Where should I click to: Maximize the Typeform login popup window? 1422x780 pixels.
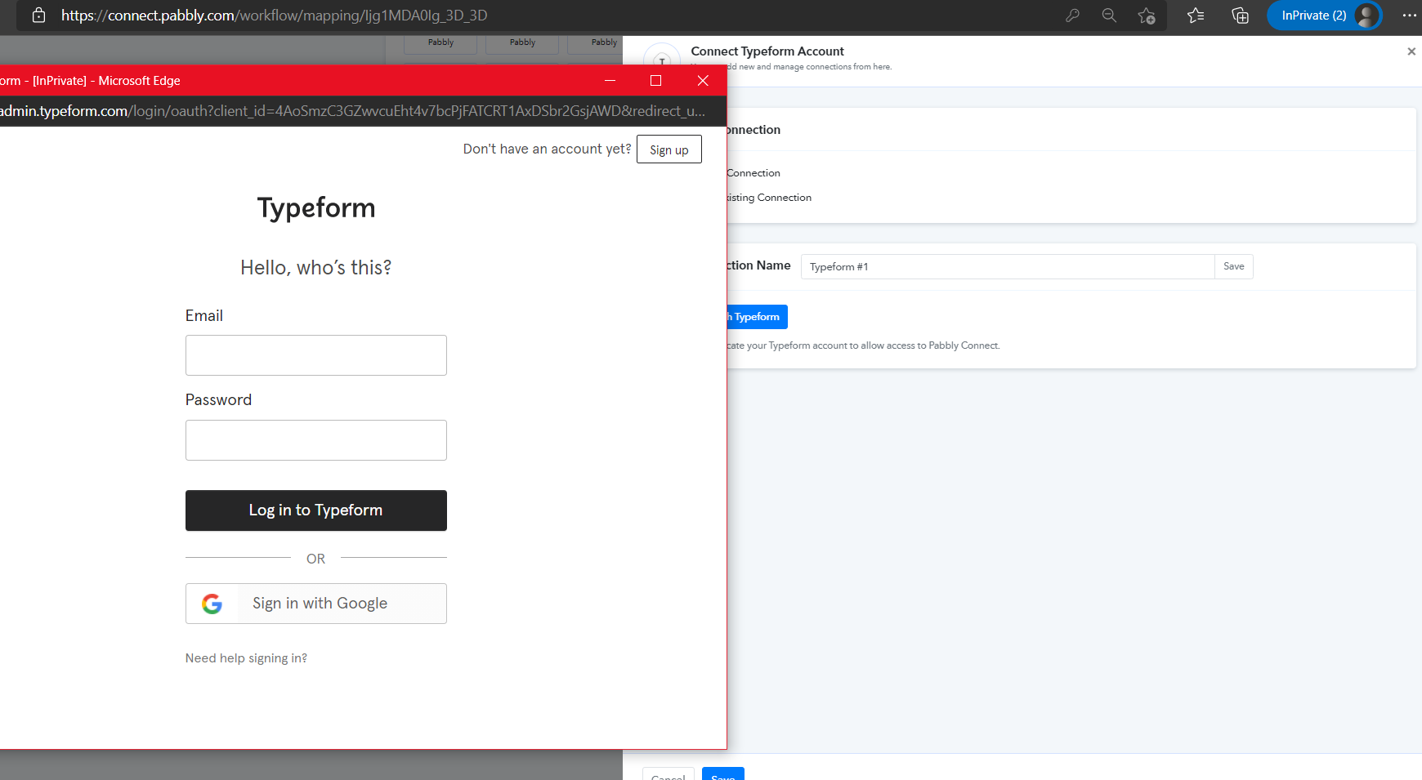(x=655, y=81)
